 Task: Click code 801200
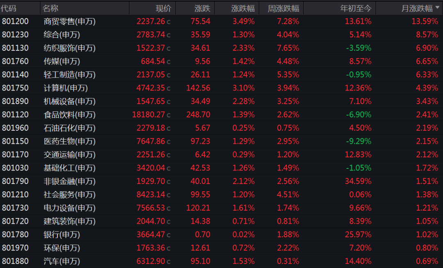pyautogui.click(x=15, y=21)
